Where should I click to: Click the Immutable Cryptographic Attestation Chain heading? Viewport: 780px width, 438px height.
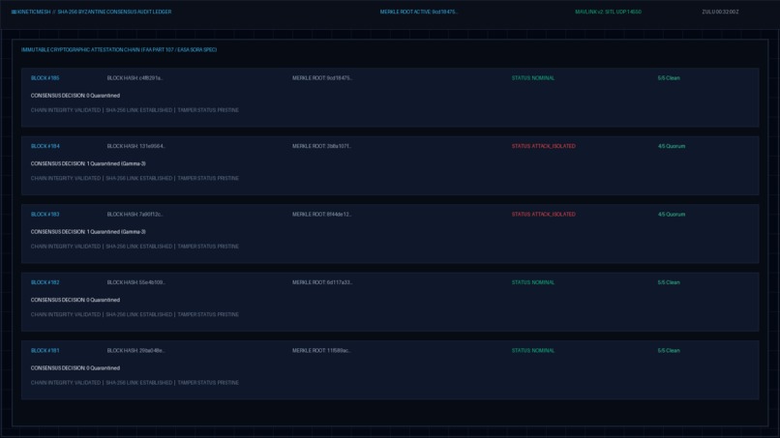point(119,49)
